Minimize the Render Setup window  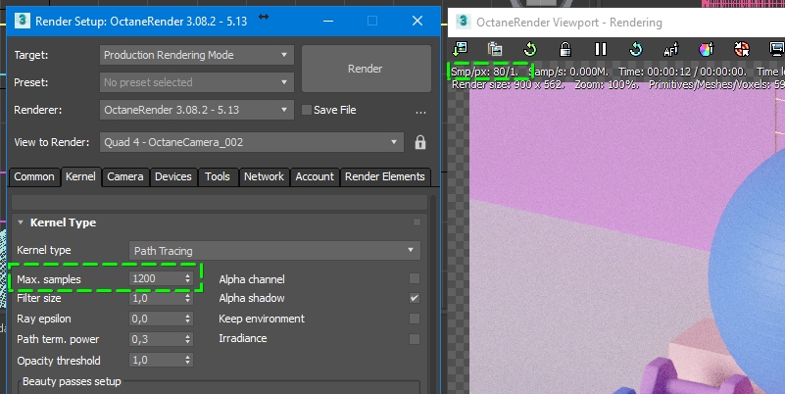pyautogui.click(x=328, y=21)
